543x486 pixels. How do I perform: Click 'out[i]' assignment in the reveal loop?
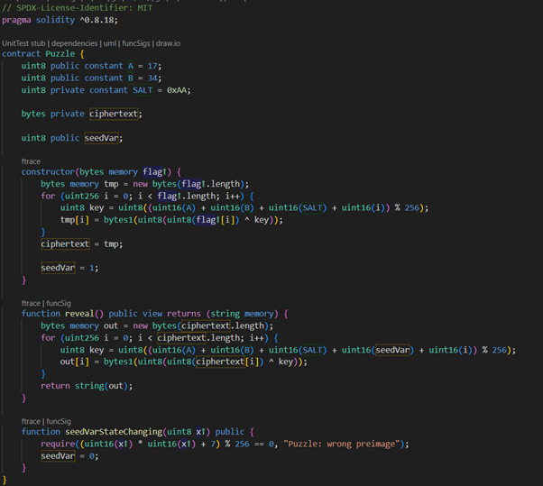coord(75,362)
